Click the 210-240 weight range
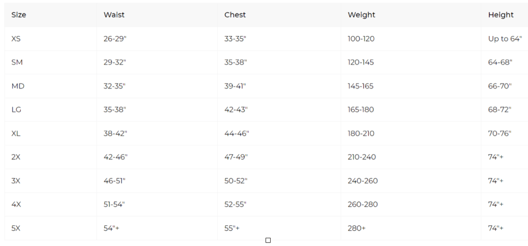The image size is (528, 246). tap(362, 157)
